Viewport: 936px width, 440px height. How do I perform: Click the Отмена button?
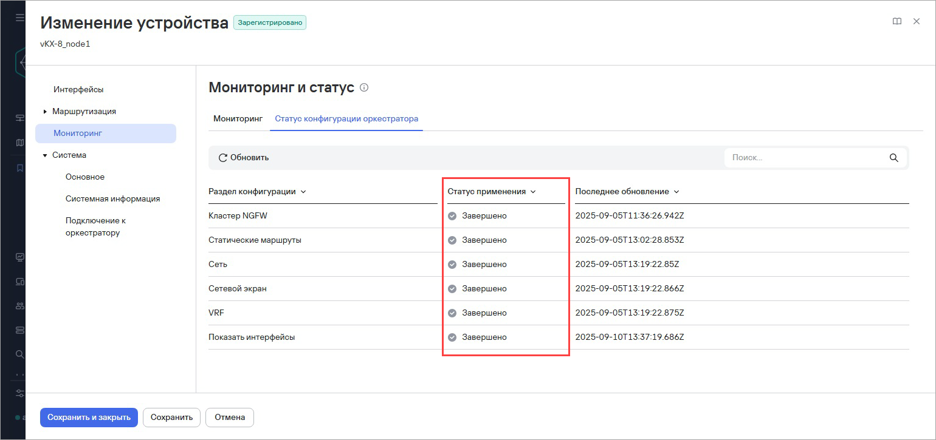coord(230,417)
